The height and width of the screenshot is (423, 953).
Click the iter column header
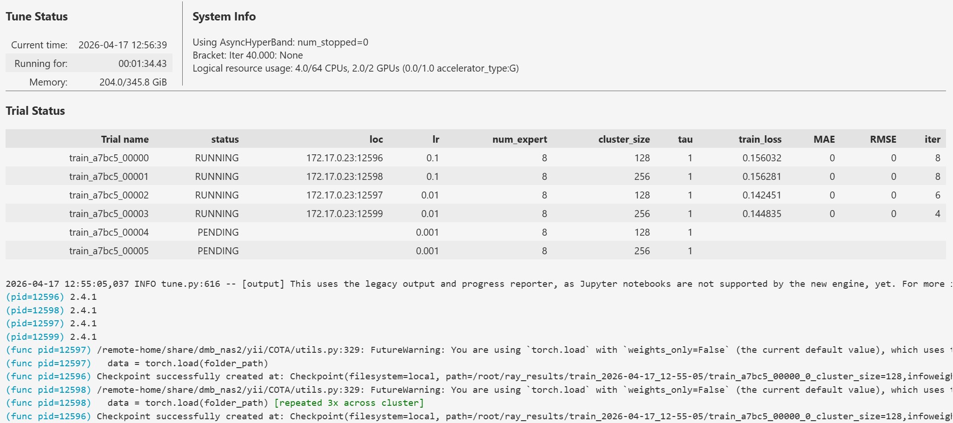pyautogui.click(x=933, y=139)
